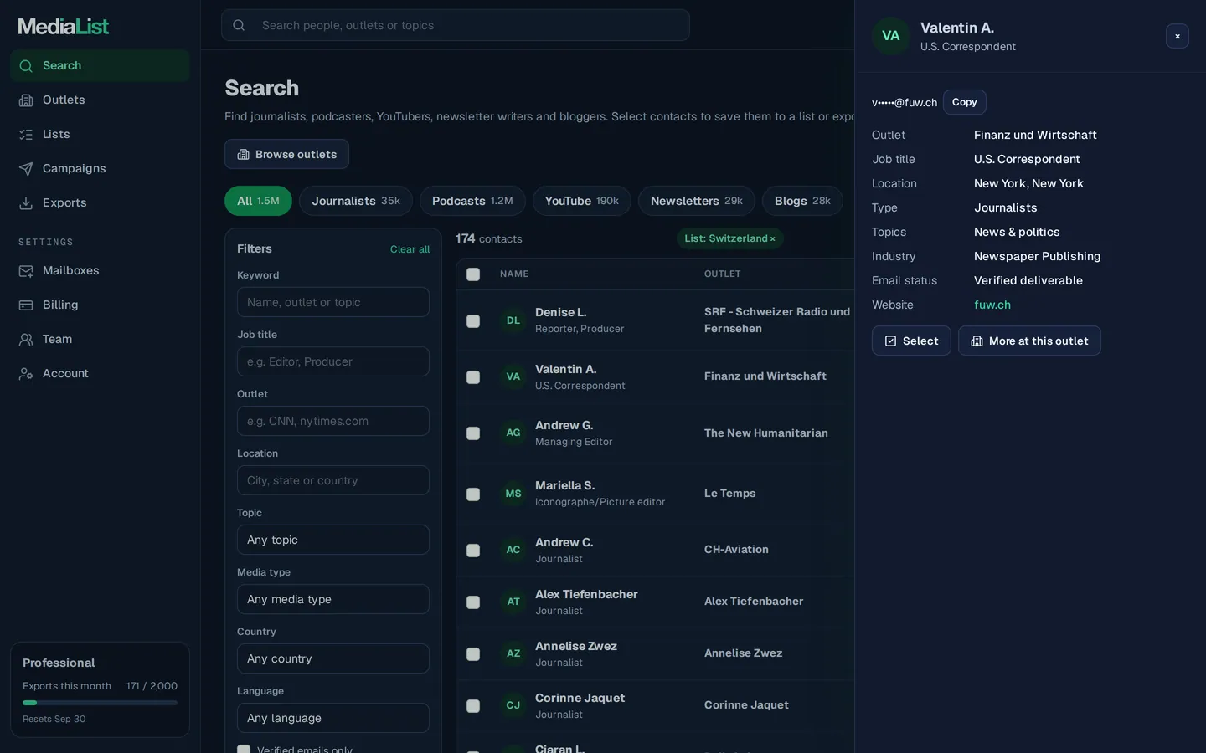
Task: Check the box for Mariella S.
Action: pyautogui.click(x=473, y=494)
